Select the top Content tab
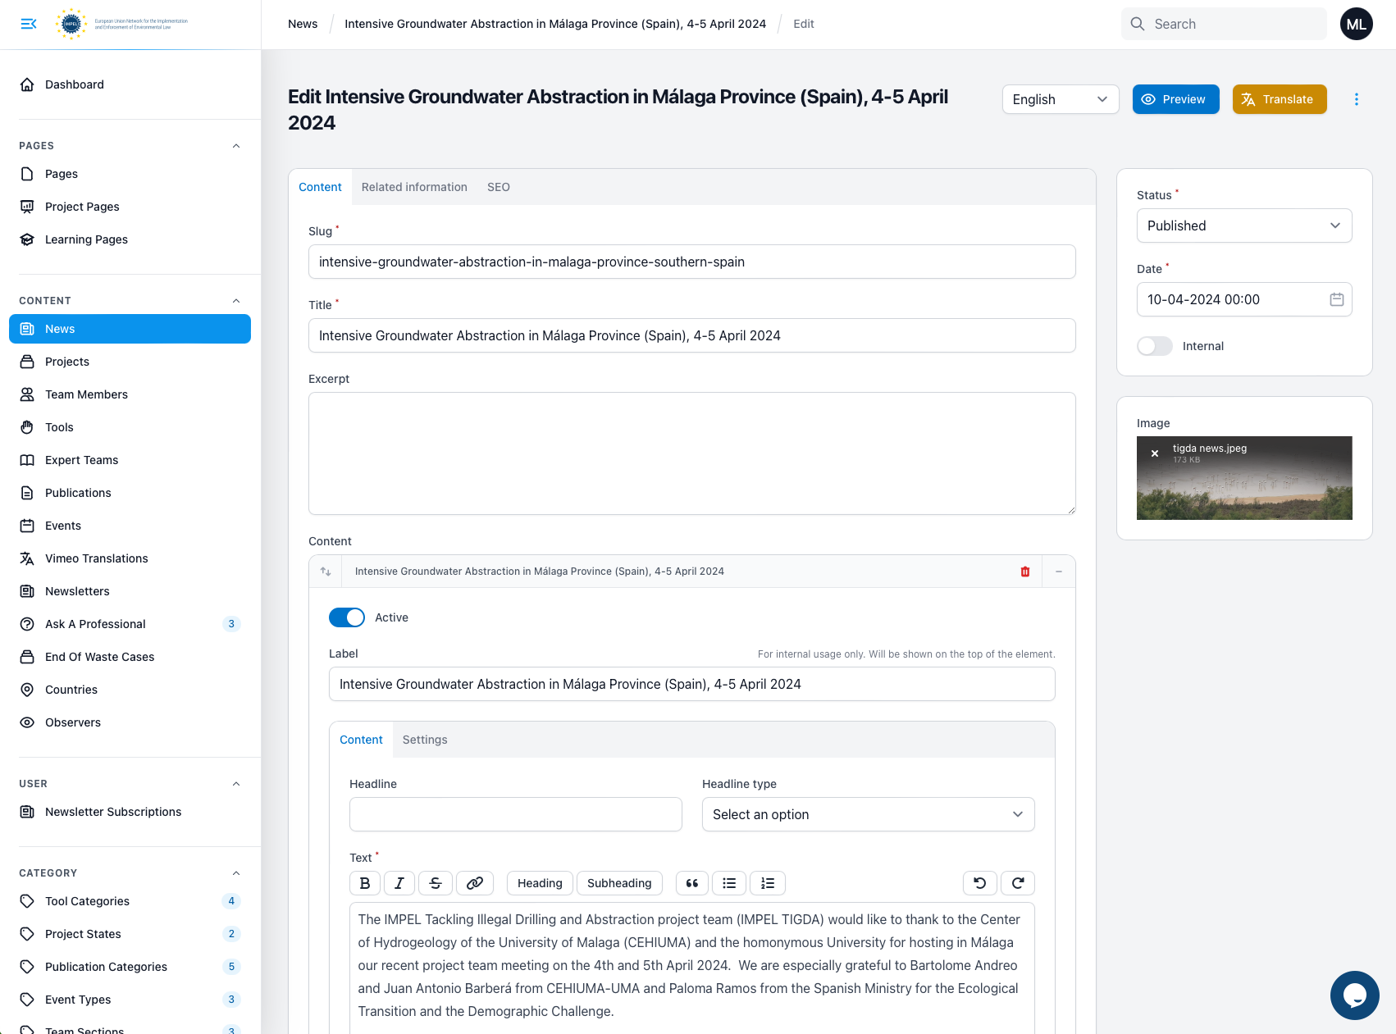1396x1034 pixels. tap(320, 187)
